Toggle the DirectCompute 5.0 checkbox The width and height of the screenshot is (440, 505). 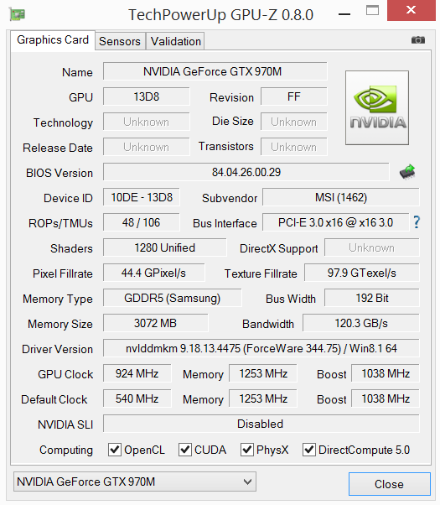(x=309, y=450)
